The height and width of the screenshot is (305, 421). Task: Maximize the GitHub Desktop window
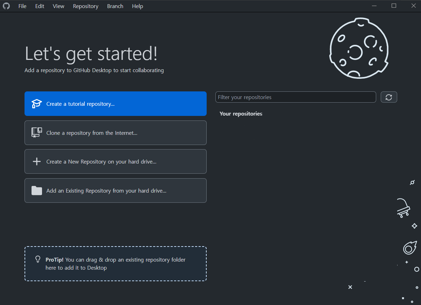[x=394, y=6]
